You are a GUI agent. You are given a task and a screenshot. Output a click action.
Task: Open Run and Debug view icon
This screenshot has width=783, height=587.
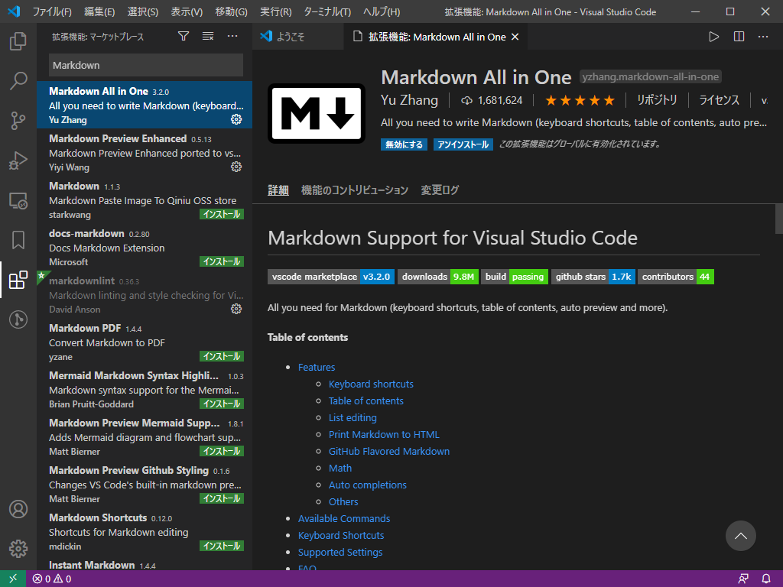(x=18, y=161)
